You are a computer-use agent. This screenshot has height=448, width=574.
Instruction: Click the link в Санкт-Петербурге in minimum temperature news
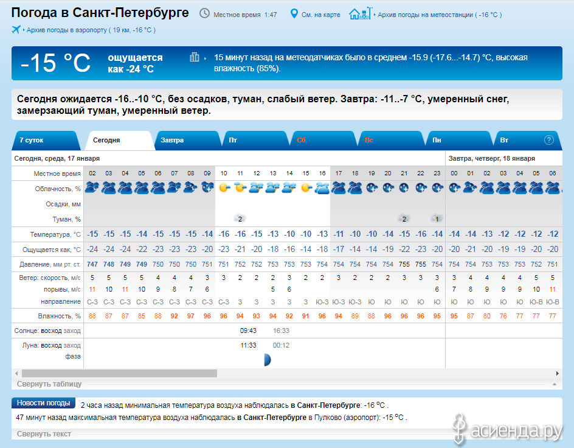click(325, 405)
